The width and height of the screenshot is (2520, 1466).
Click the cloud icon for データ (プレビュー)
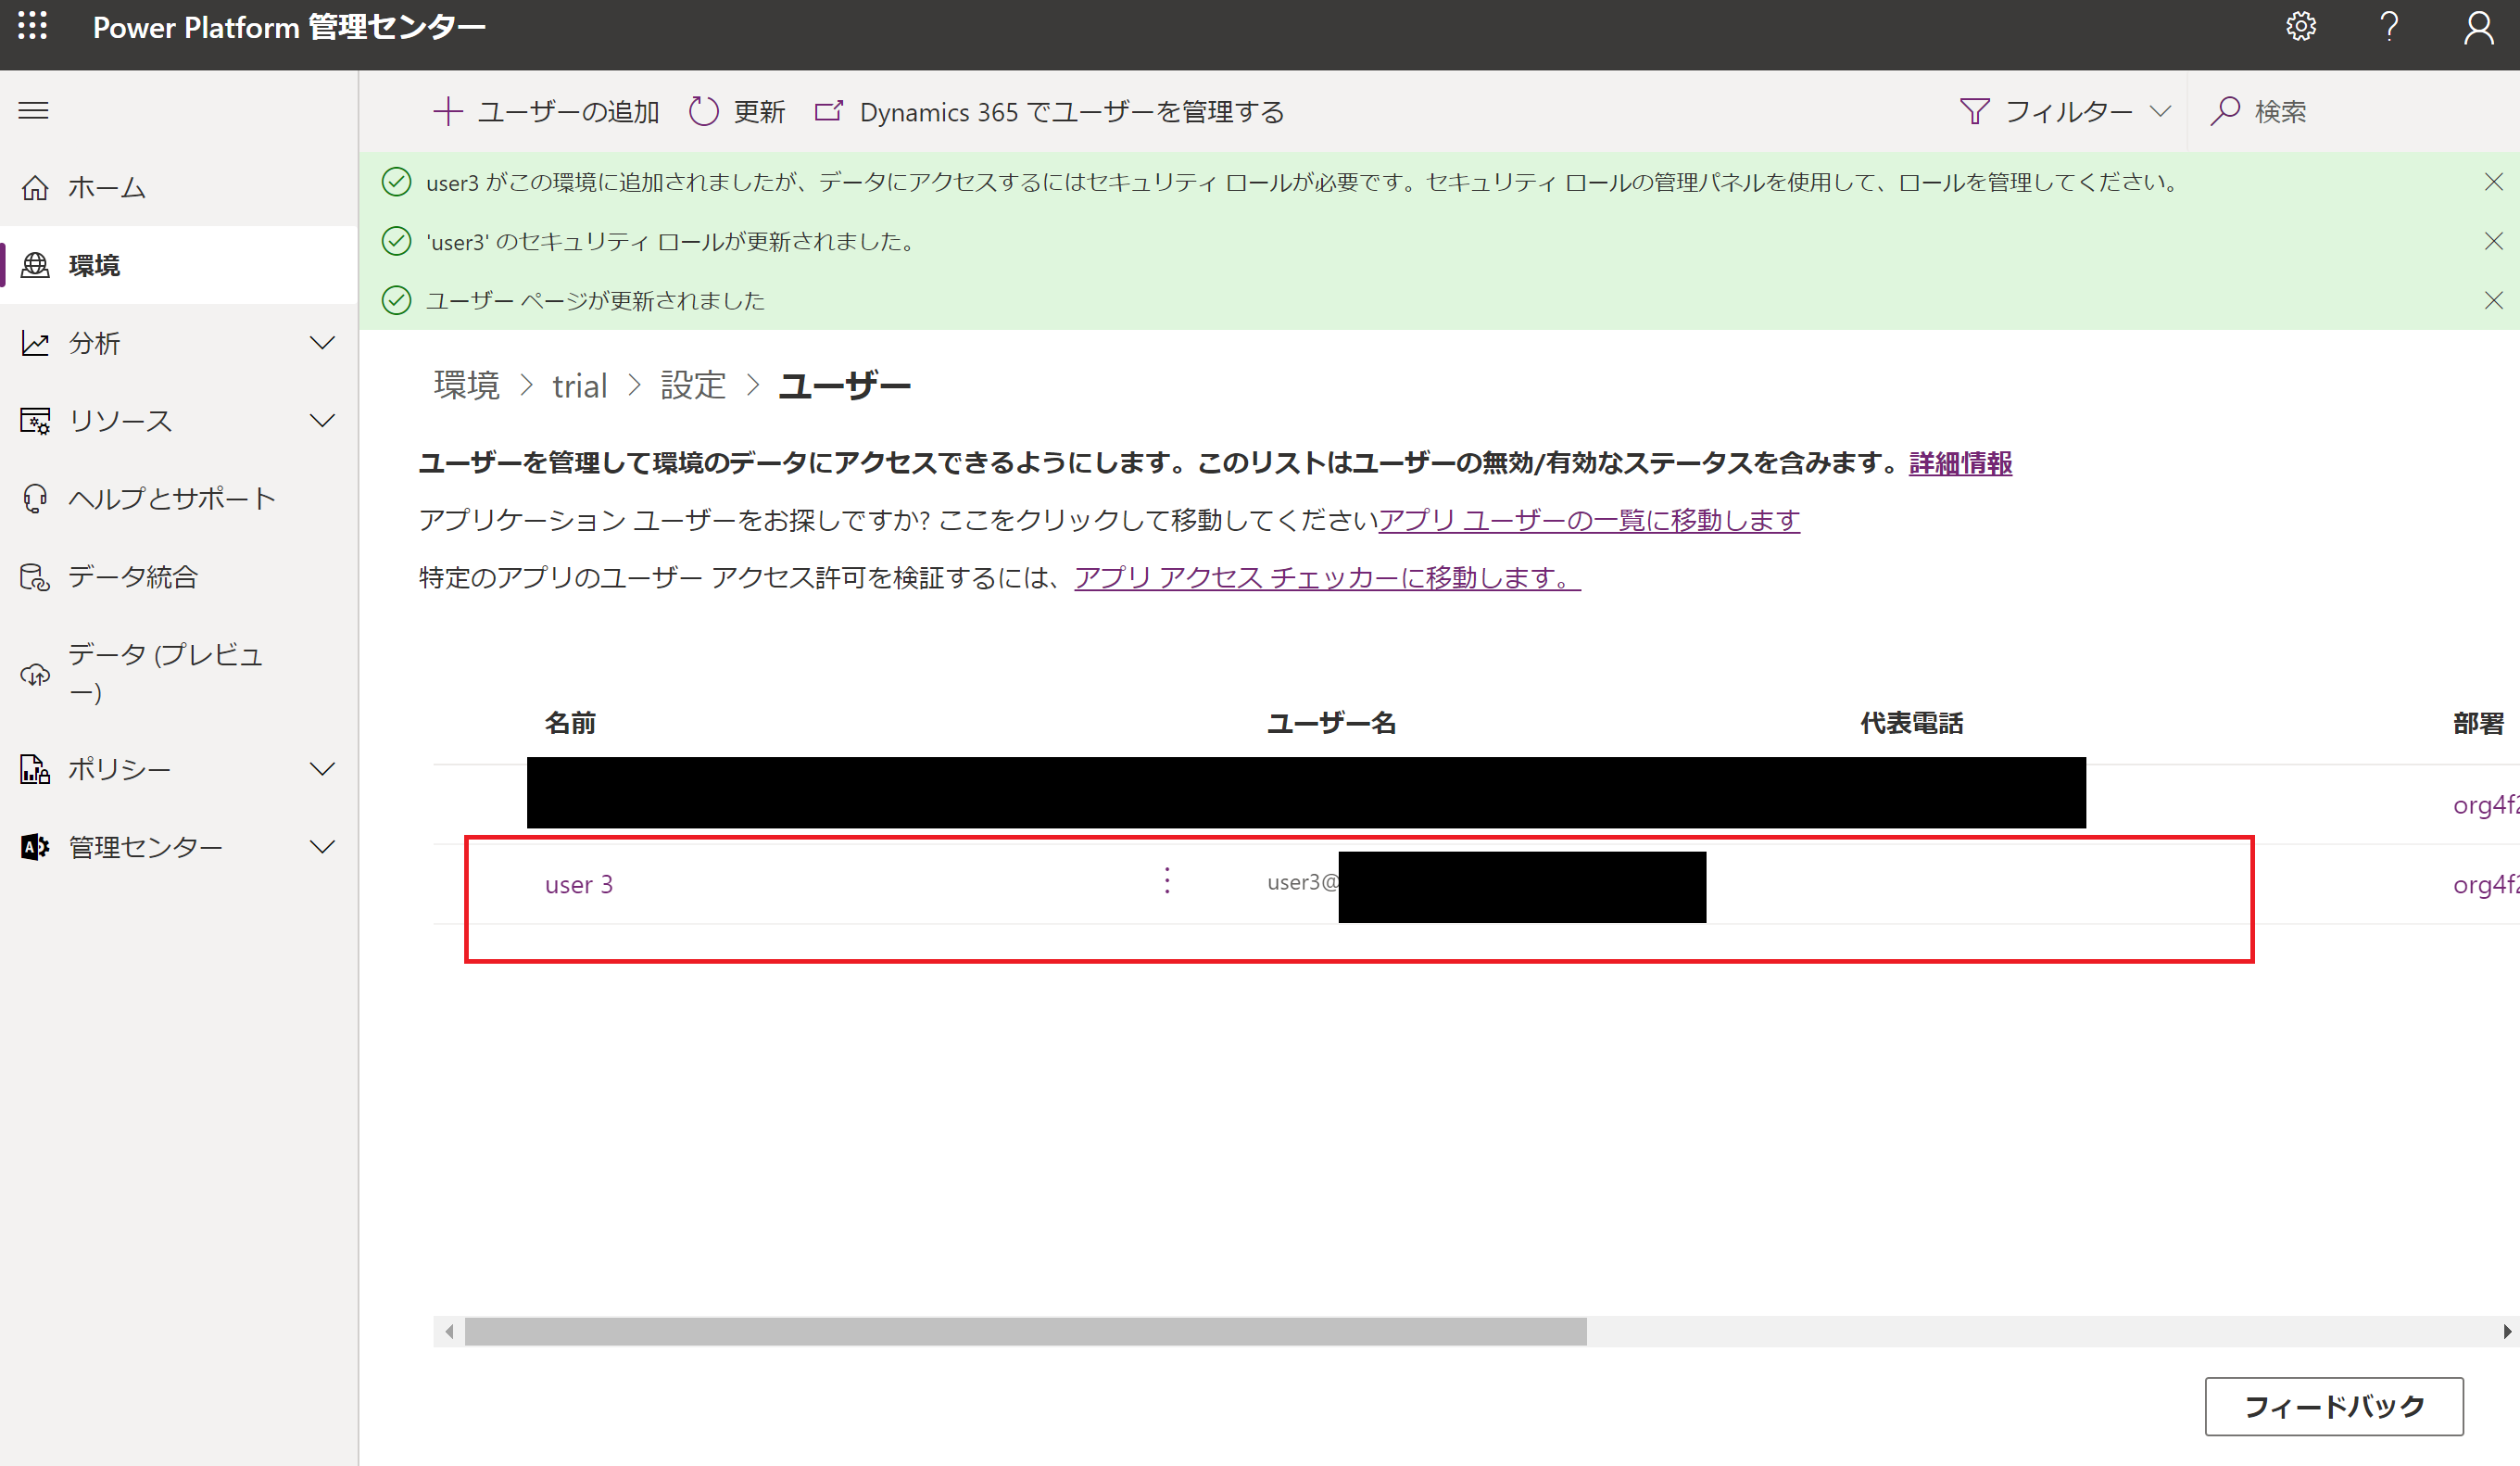pos(35,674)
